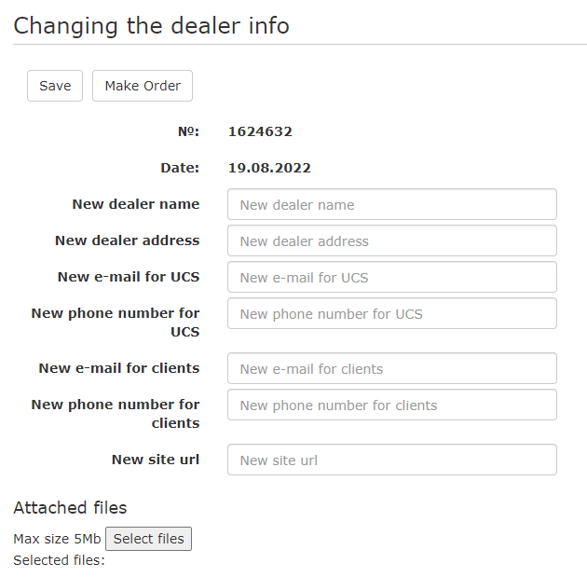Screen dimensions: 587x577
Task: Focus the New dealer name input field
Action: [391, 205]
